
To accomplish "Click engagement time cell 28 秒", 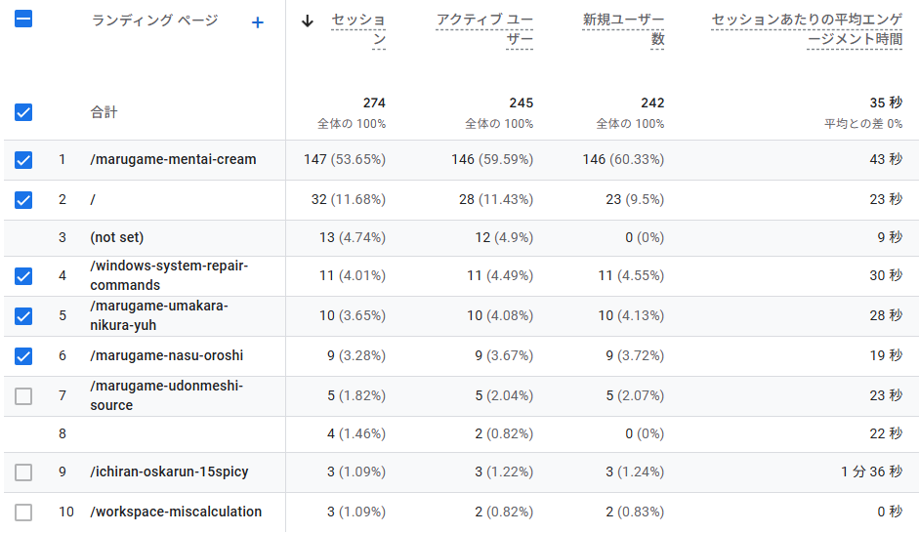I will coord(886,315).
